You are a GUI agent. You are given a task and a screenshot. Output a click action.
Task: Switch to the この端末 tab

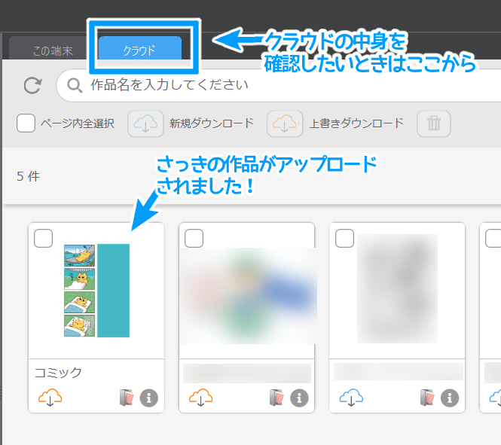click(48, 48)
